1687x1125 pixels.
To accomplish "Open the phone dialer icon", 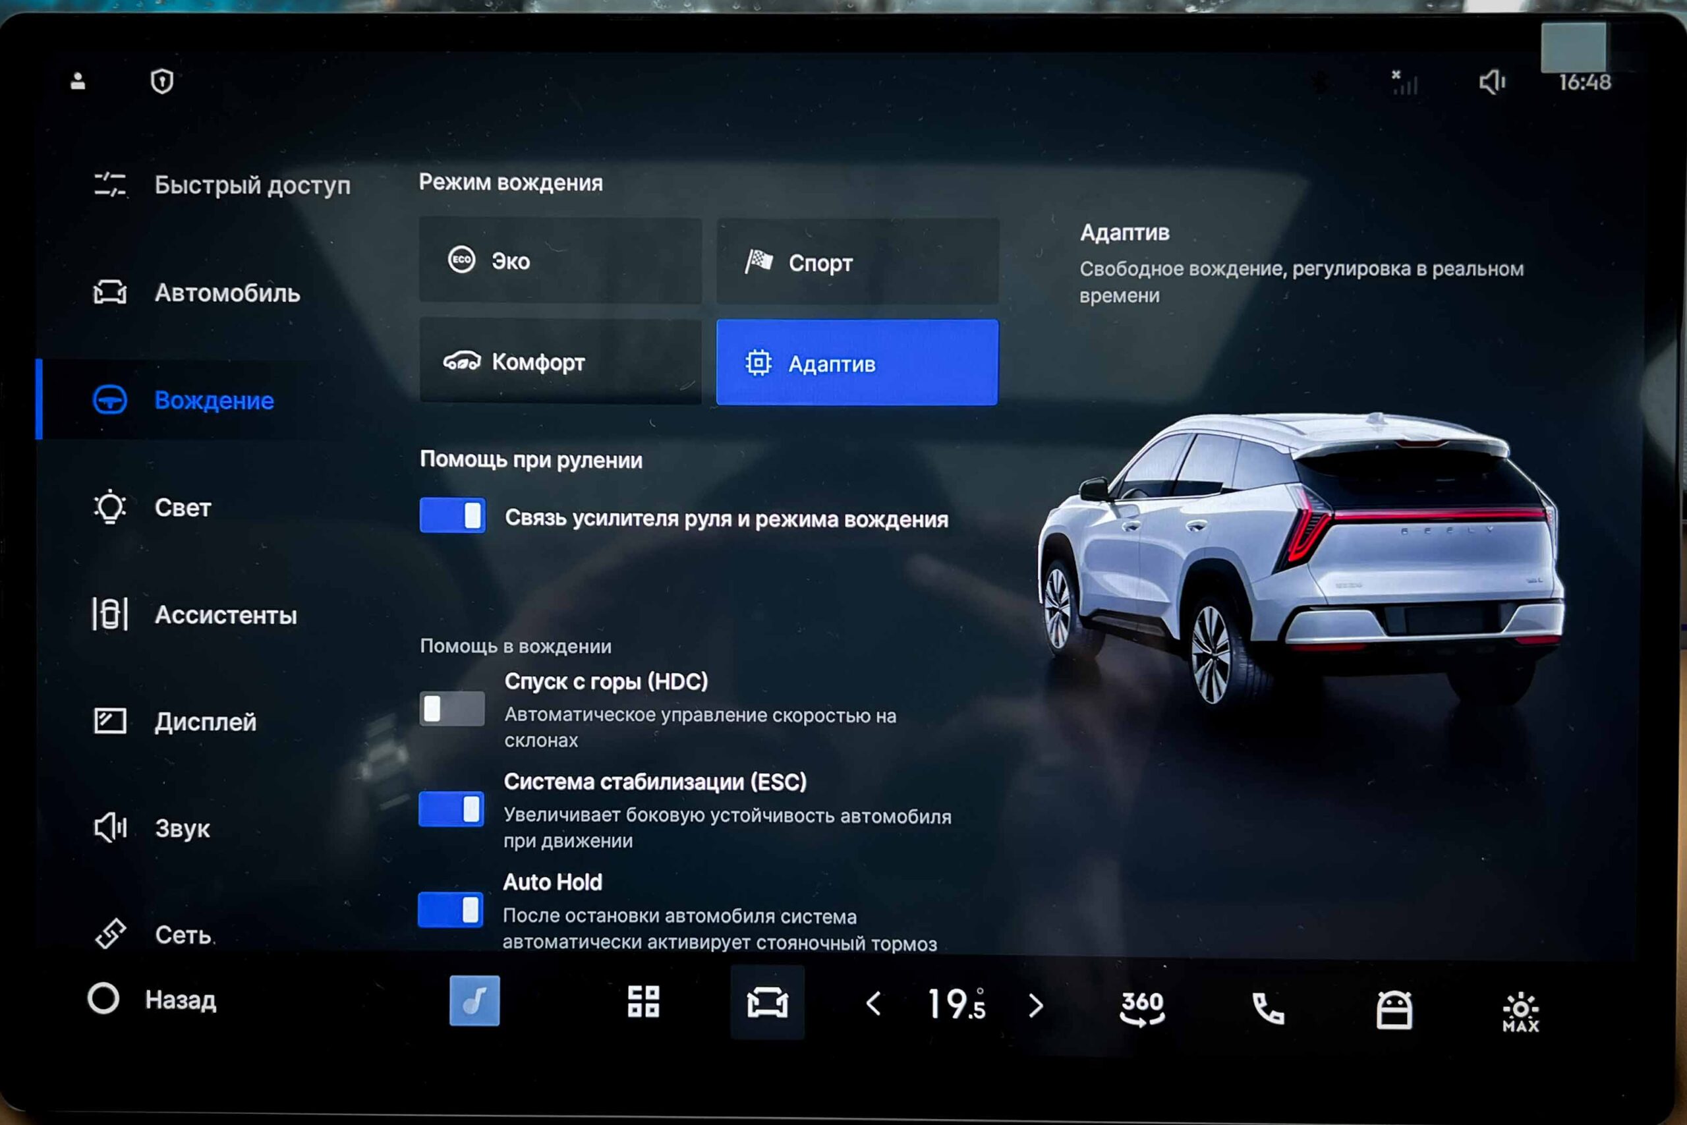I will pos(1267,1009).
